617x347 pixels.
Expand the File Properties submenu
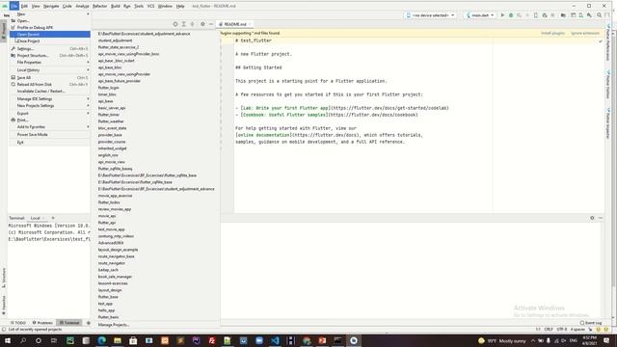pos(49,62)
